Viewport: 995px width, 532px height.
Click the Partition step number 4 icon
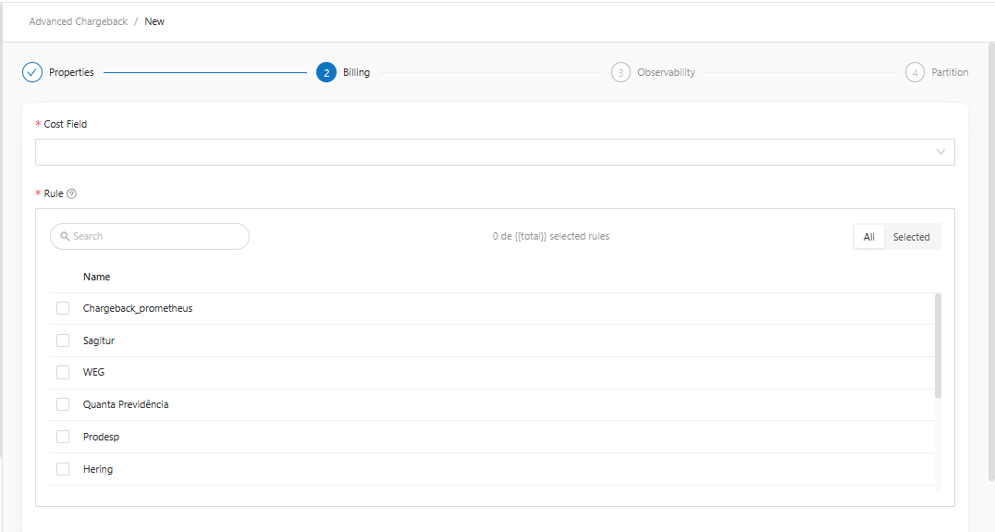click(x=915, y=72)
